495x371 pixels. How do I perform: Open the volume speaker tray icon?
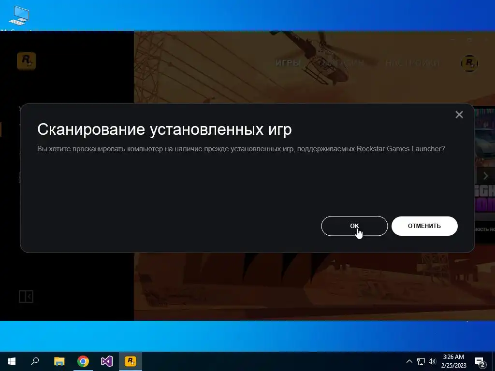point(432,361)
